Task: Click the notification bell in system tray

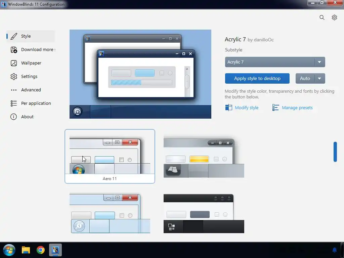Action: tap(335, 250)
